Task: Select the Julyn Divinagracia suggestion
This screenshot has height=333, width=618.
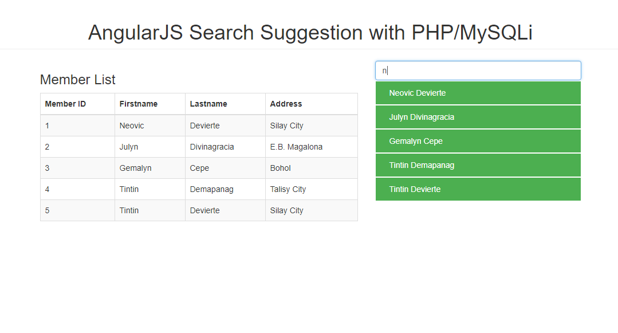Action: click(478, 117)
